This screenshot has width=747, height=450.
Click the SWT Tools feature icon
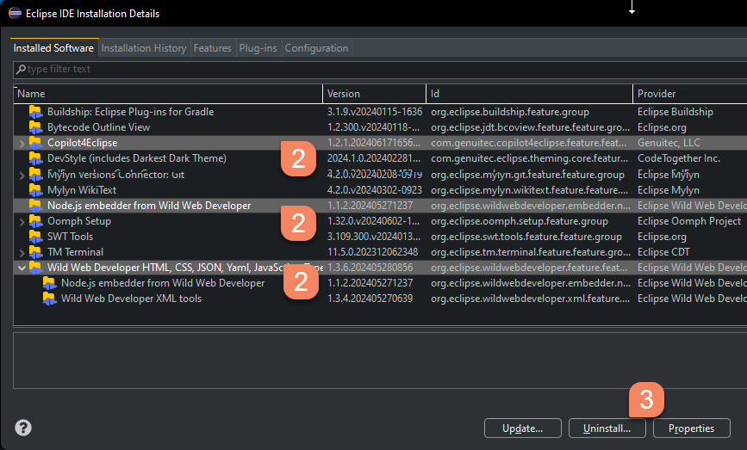click(x=35, y=237)
